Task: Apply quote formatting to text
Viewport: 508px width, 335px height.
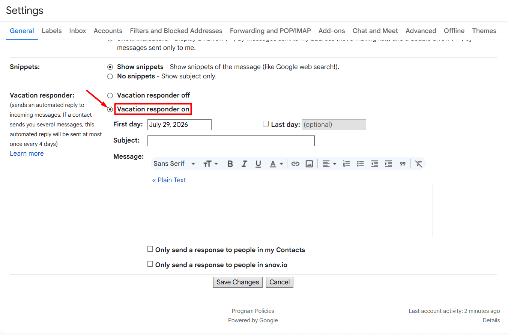Action: click(x=403, y=164)
